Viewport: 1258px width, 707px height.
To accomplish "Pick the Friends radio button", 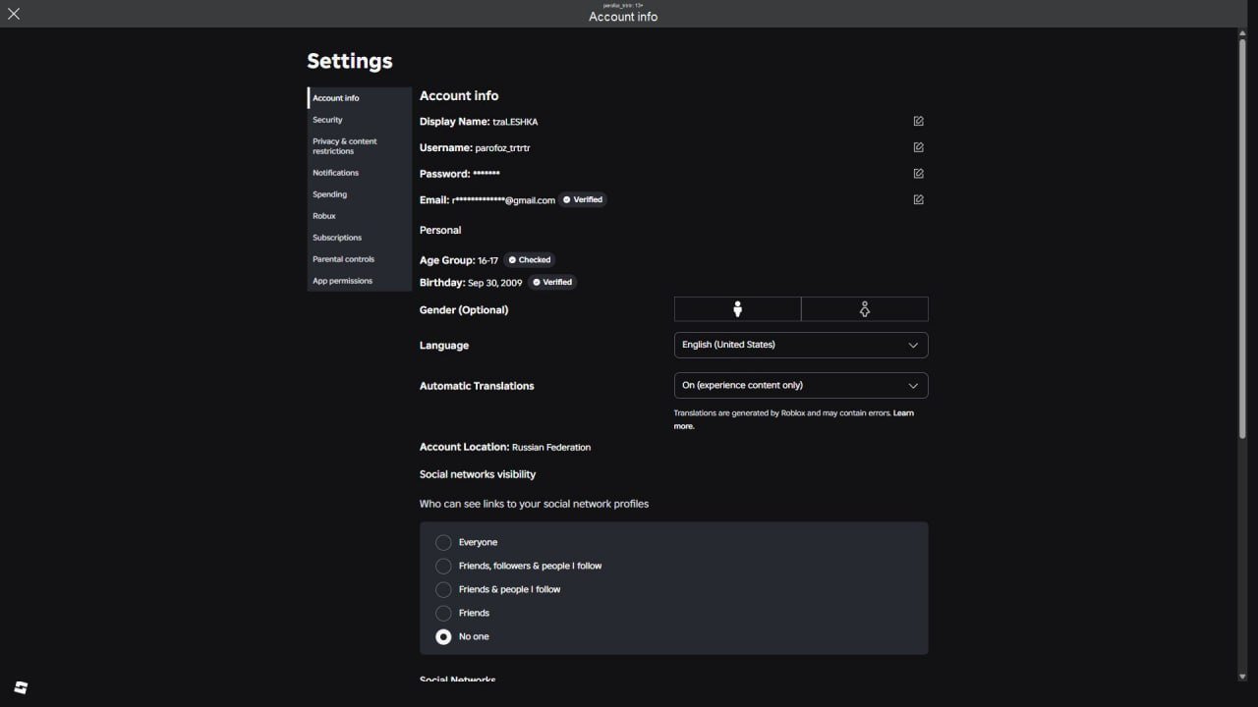I will click(x=443, y=613).
